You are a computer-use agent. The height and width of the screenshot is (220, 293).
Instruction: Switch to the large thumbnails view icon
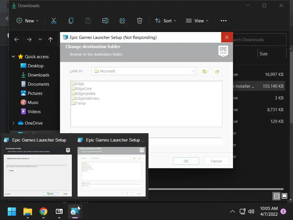[x=284, y=196]
